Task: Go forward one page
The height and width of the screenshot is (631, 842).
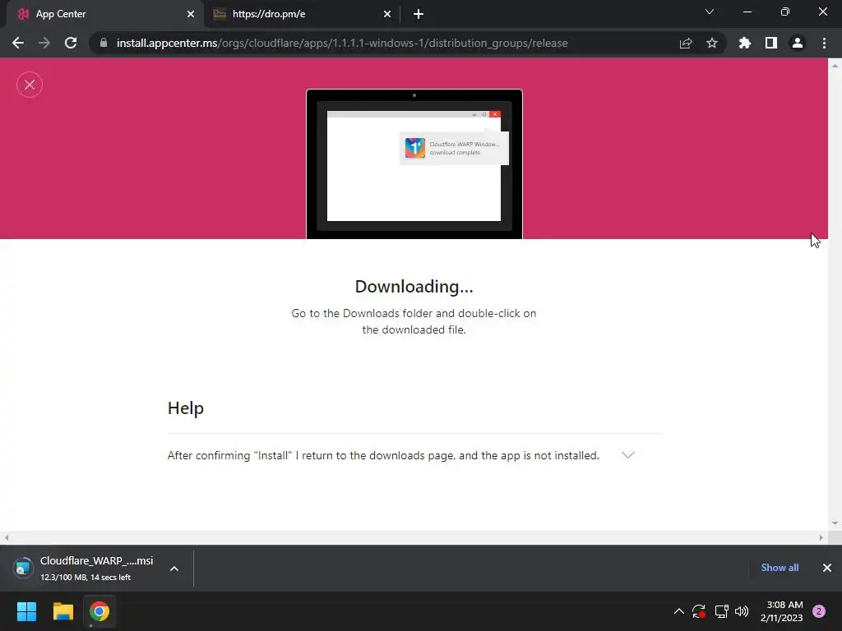Action: (x=44, y=43)
